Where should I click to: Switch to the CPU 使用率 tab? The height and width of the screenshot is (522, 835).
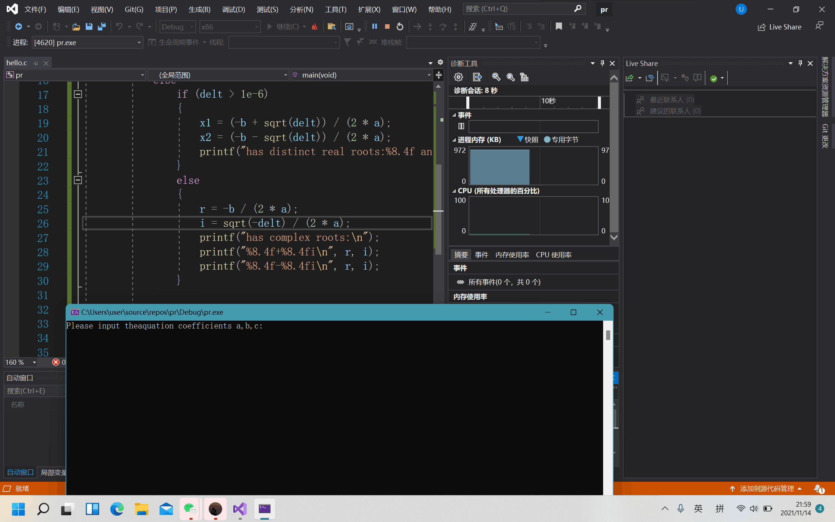554,255
